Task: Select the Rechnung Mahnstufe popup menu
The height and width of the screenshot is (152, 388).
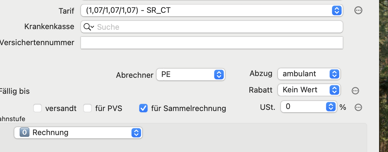Action: pos(78,133)
